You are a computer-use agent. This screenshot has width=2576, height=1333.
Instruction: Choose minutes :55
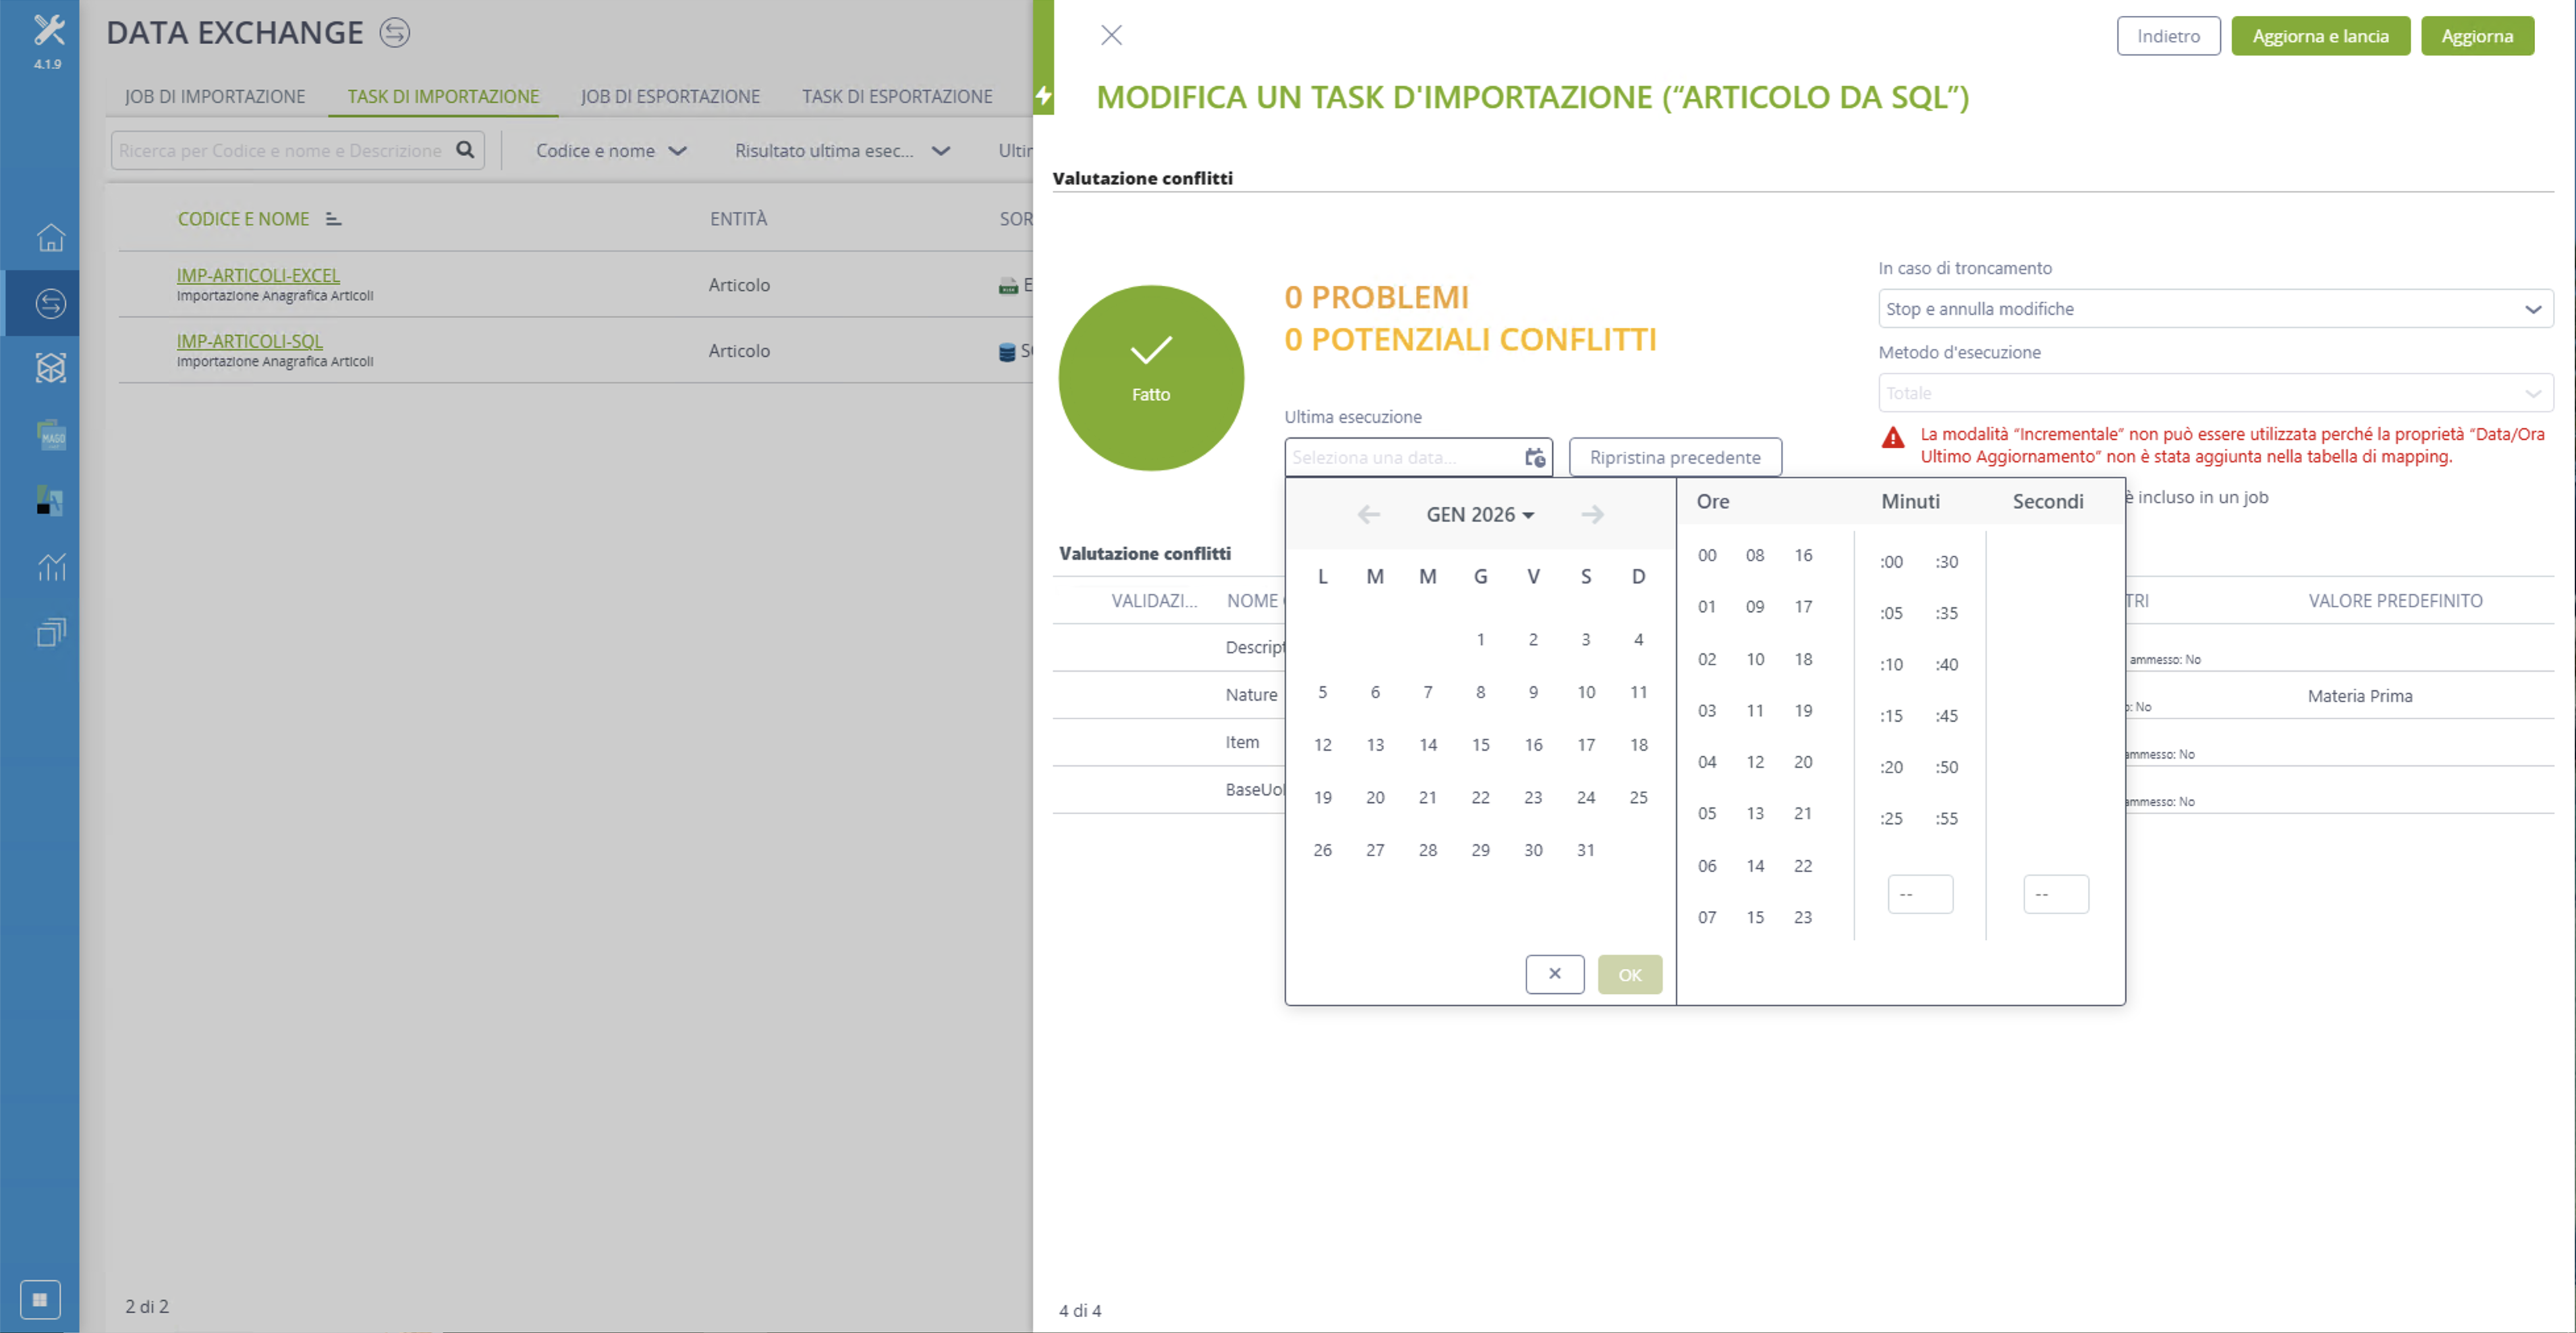(1946, 818)
